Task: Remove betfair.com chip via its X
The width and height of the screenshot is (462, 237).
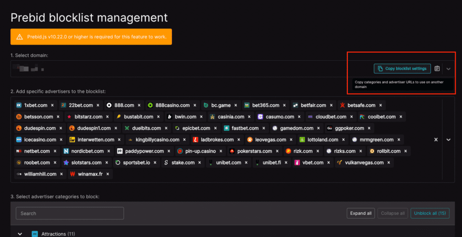Action: coord(331,105)
